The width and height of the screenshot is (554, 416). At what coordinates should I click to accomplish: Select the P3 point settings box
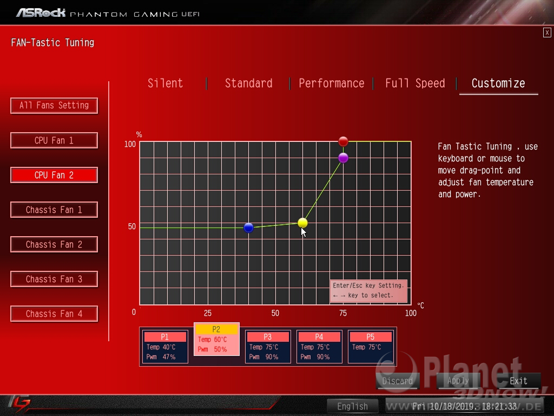(268, 347)
